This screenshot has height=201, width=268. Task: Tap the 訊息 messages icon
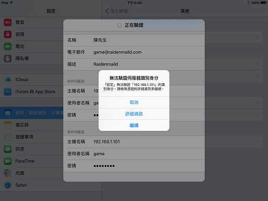coord(8,149)
